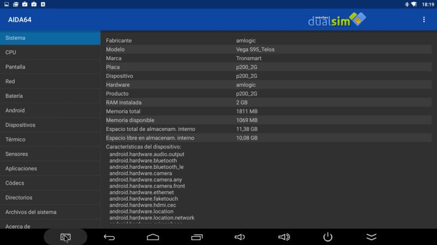Open the three-dot overflow menu
Viewport: 437px width, 245px height.
click(x=424, y=20)
